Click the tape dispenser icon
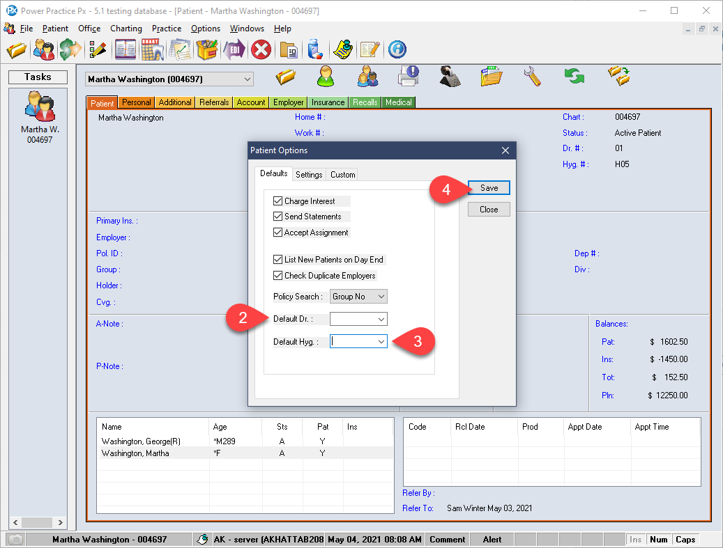 (x=450, y=77)
